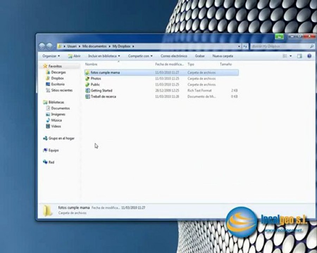Click the 2 KB size cell
The height and width of the screenshot is (253, 317).
(235, 90)
